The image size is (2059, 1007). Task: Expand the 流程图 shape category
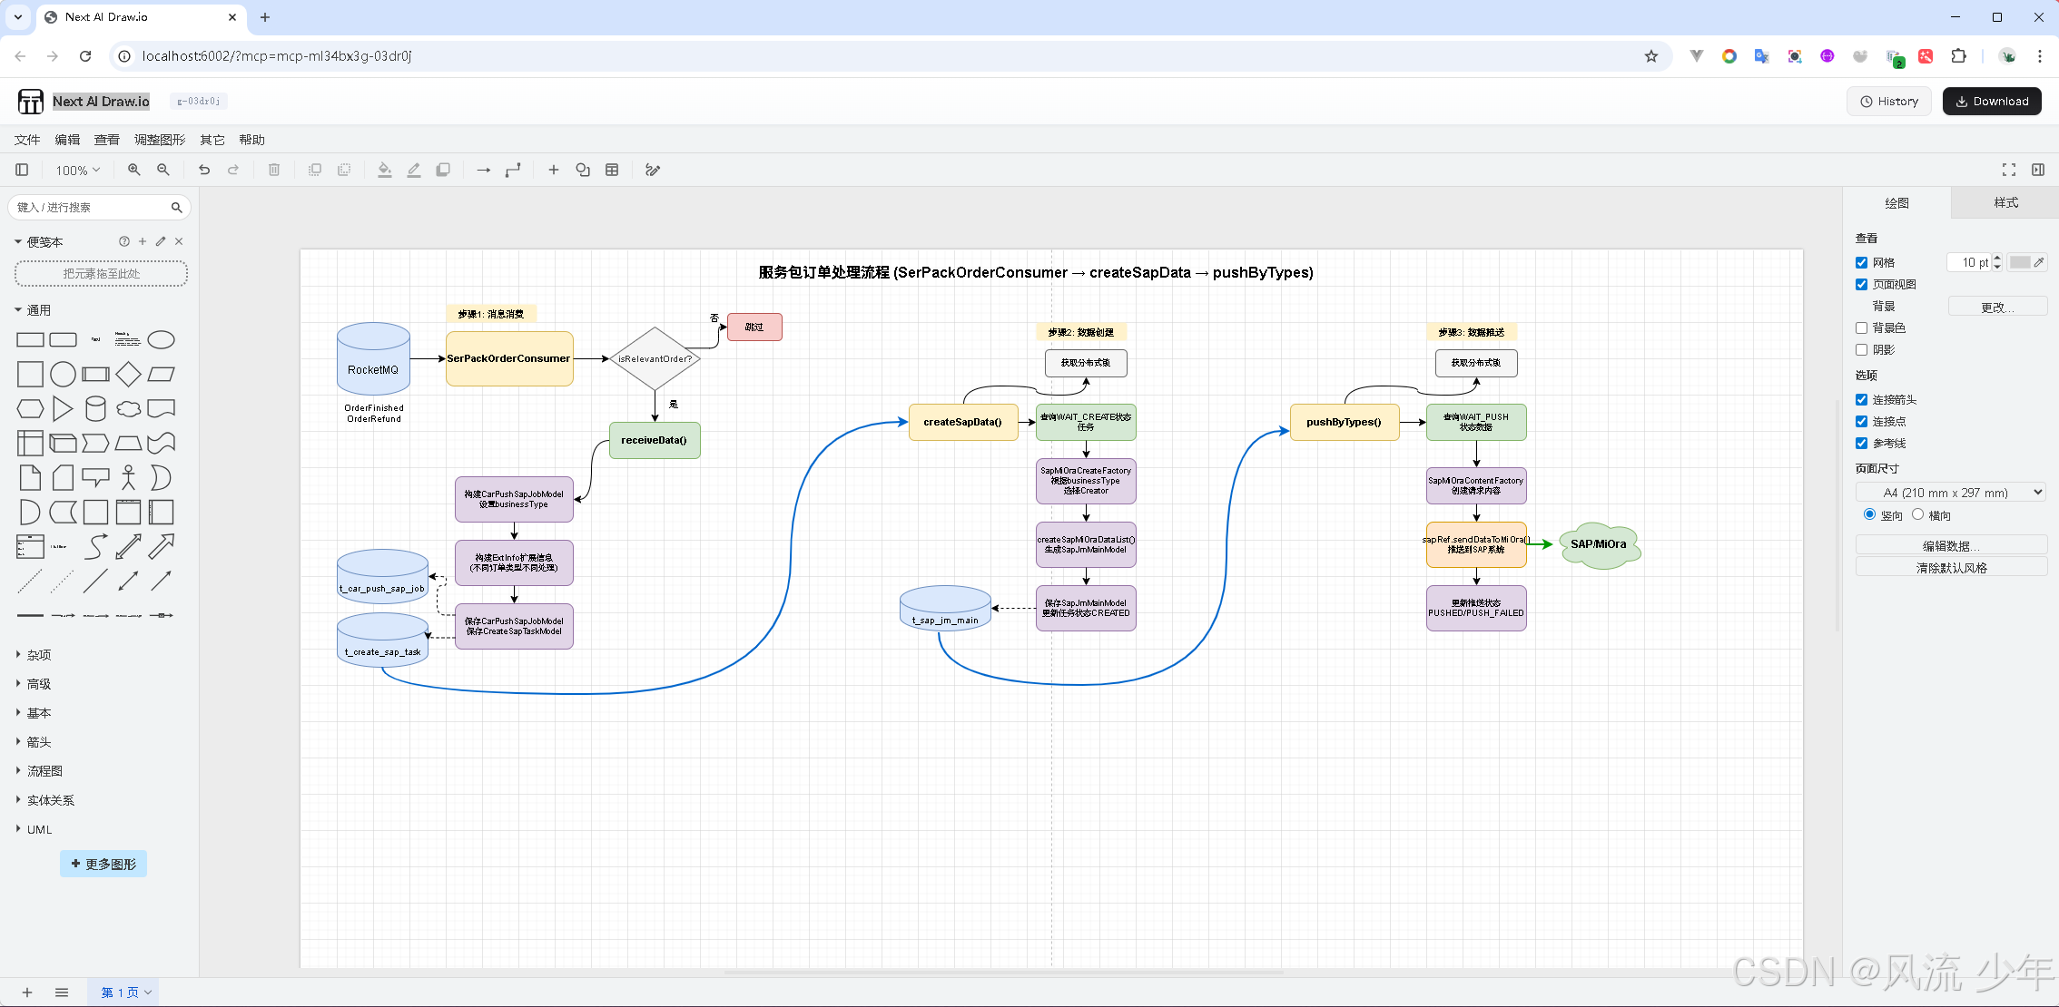point(44,771)
